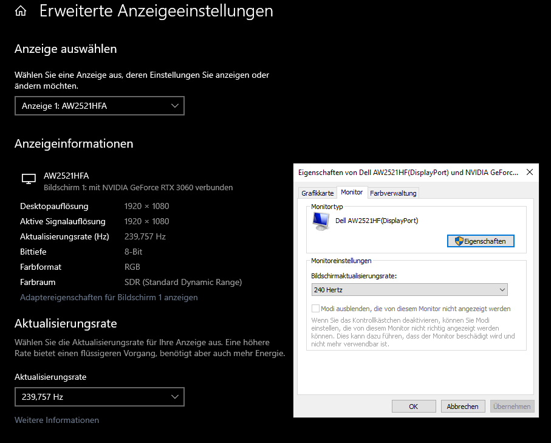Select the Monitor tab

352,191
